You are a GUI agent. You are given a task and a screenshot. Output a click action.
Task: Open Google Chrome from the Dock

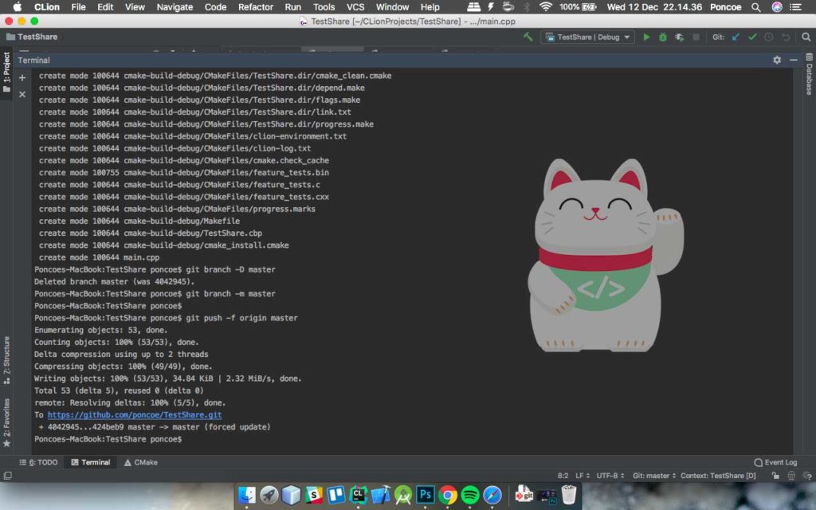point(448,495)
